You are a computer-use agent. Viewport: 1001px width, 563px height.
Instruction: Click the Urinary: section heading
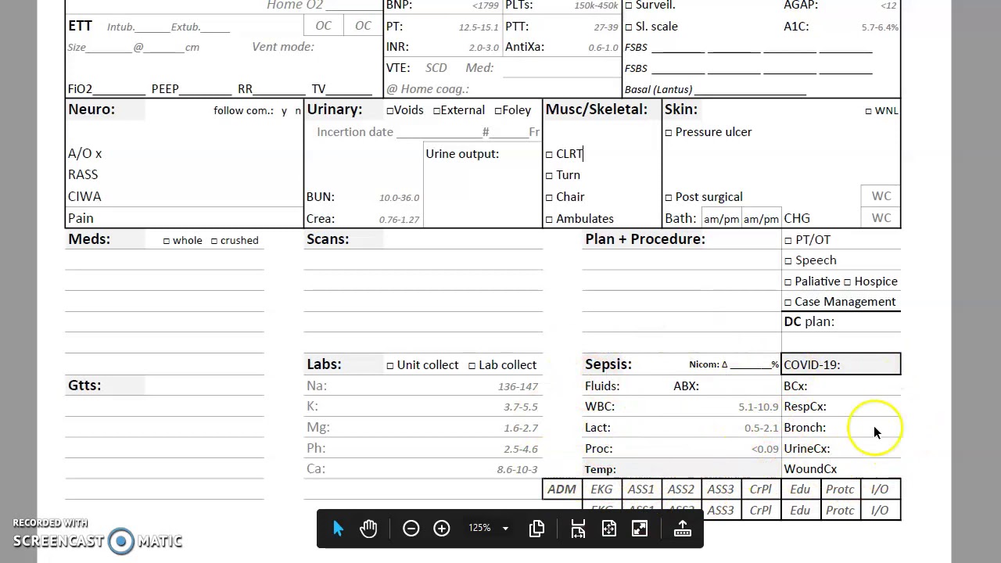(x=335, y=109)
